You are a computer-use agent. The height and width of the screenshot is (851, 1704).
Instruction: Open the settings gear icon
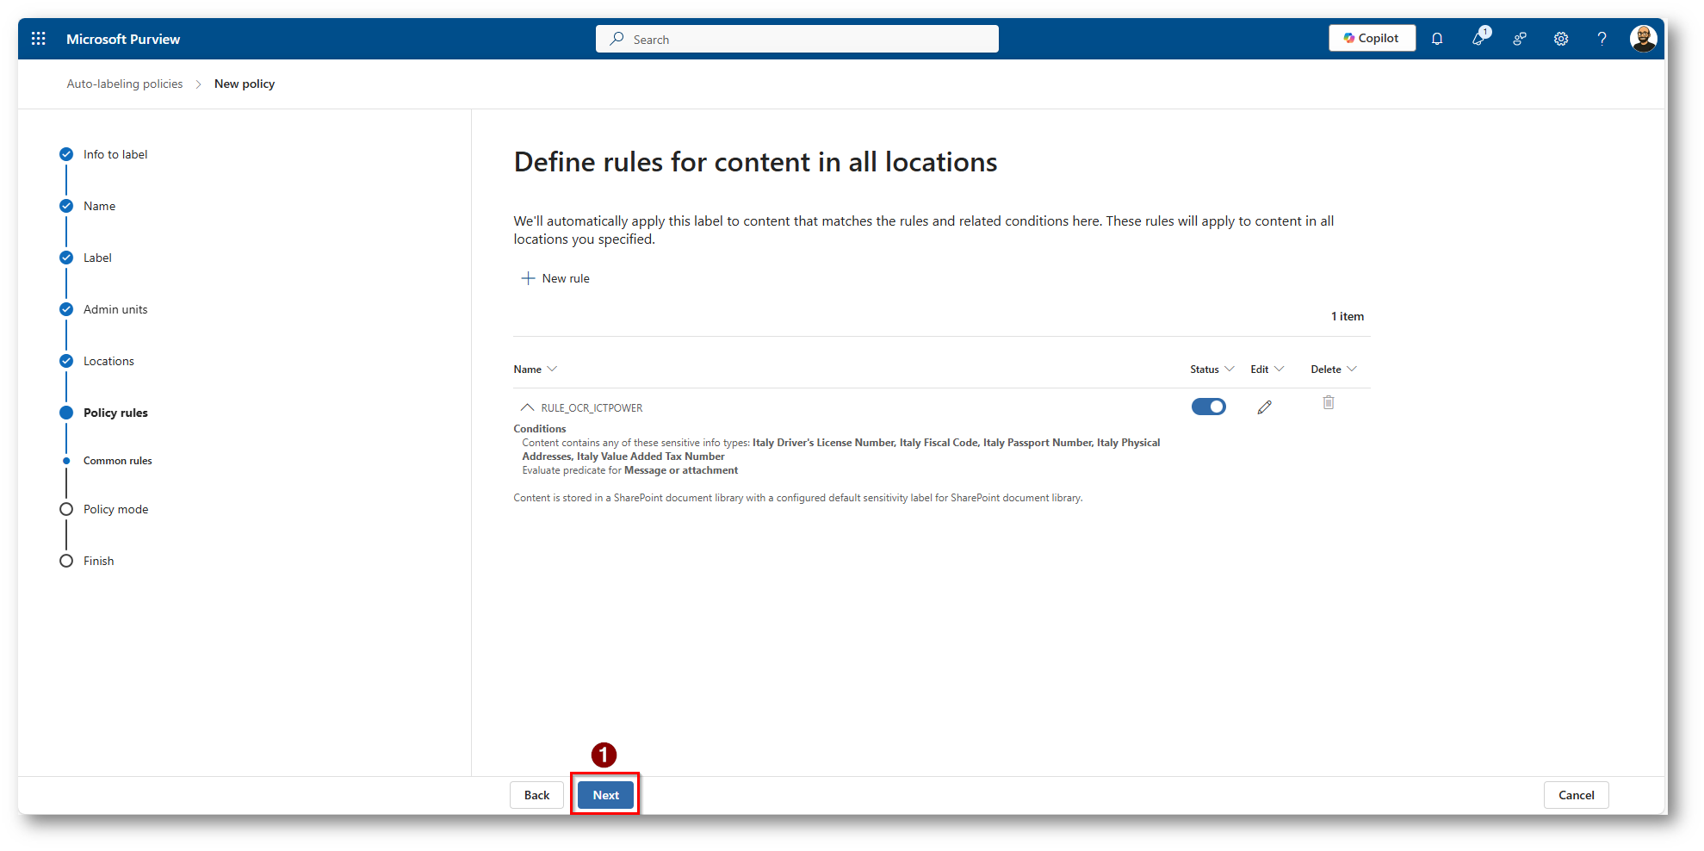[1560, 39]
